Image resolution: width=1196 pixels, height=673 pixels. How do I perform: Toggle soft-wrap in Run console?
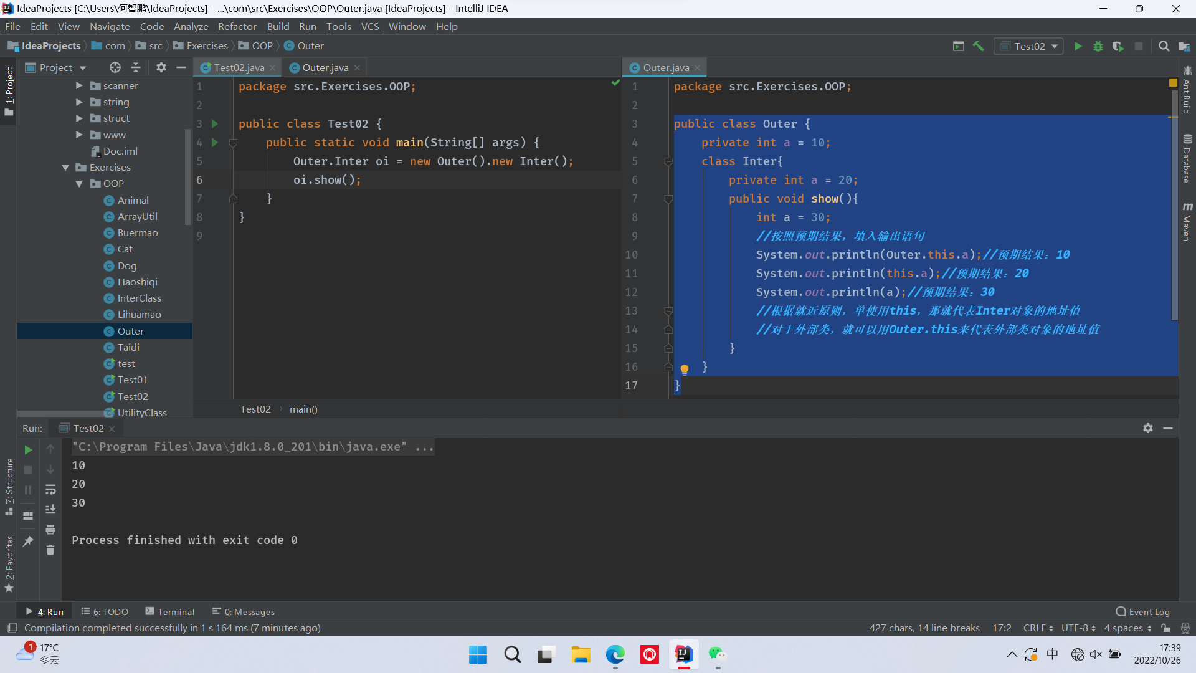50,489
